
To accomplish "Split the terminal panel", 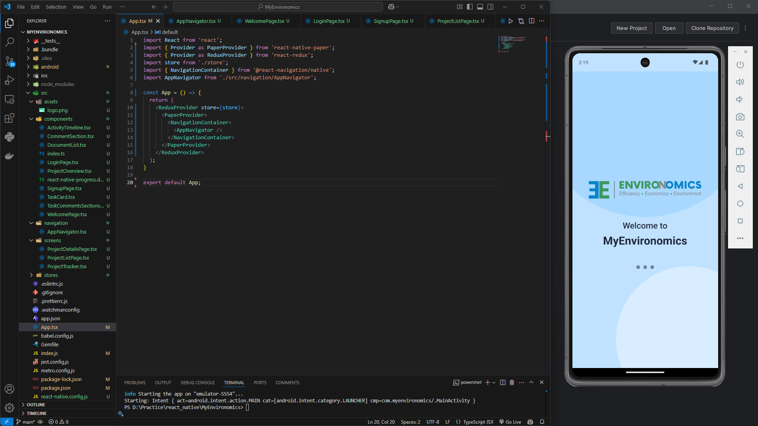I will coord(503,382).
